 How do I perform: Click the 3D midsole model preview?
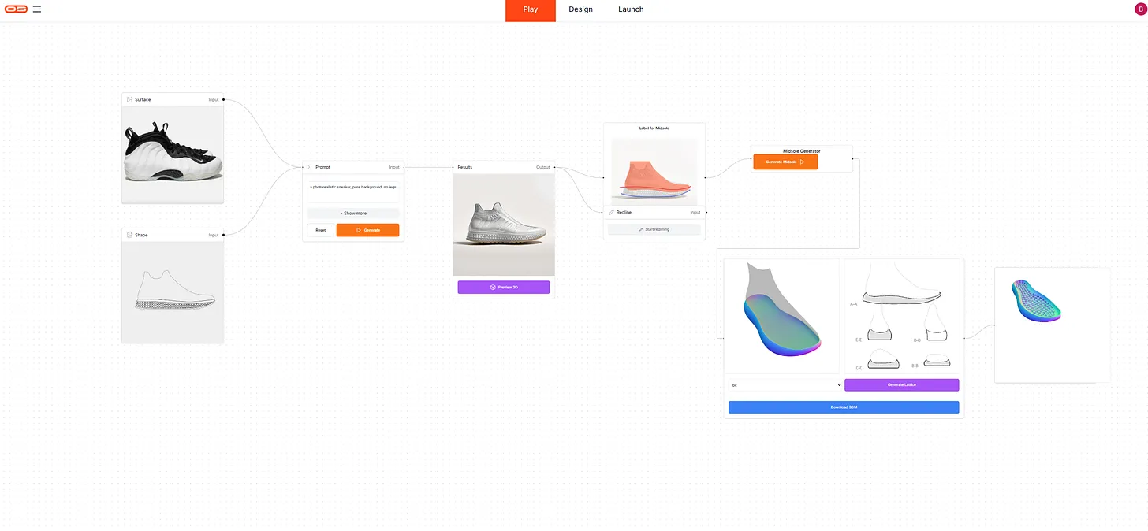click(x=782, y=316)
